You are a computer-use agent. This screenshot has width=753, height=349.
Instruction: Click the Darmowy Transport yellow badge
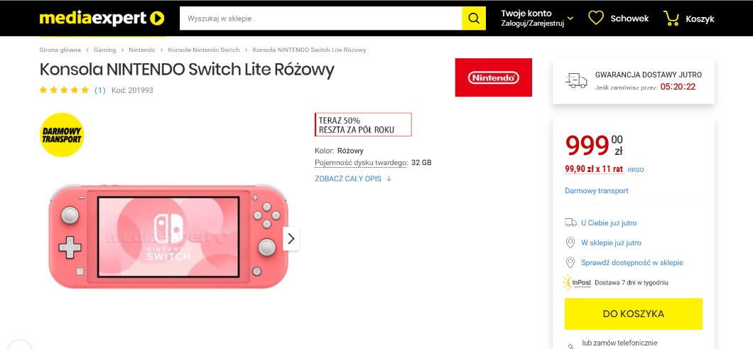point(62,134)
